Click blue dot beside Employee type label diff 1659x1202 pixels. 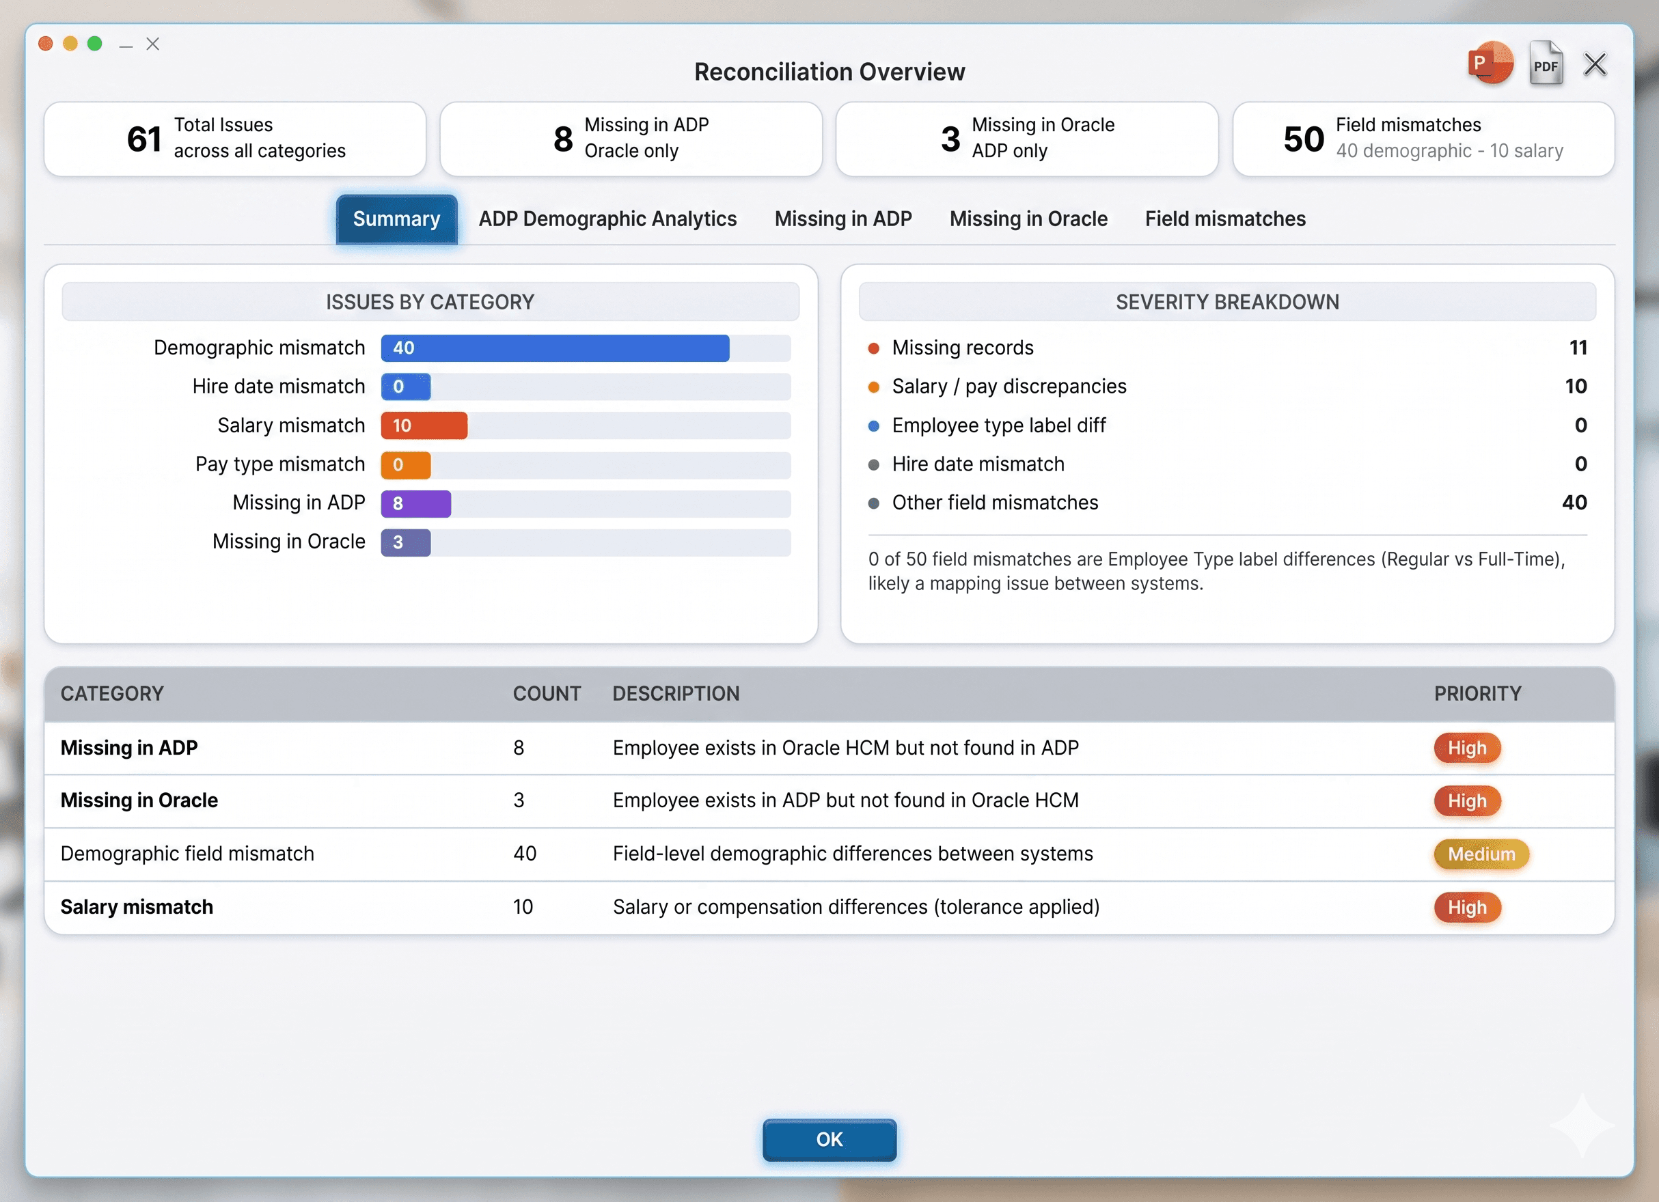coord(873,426)
